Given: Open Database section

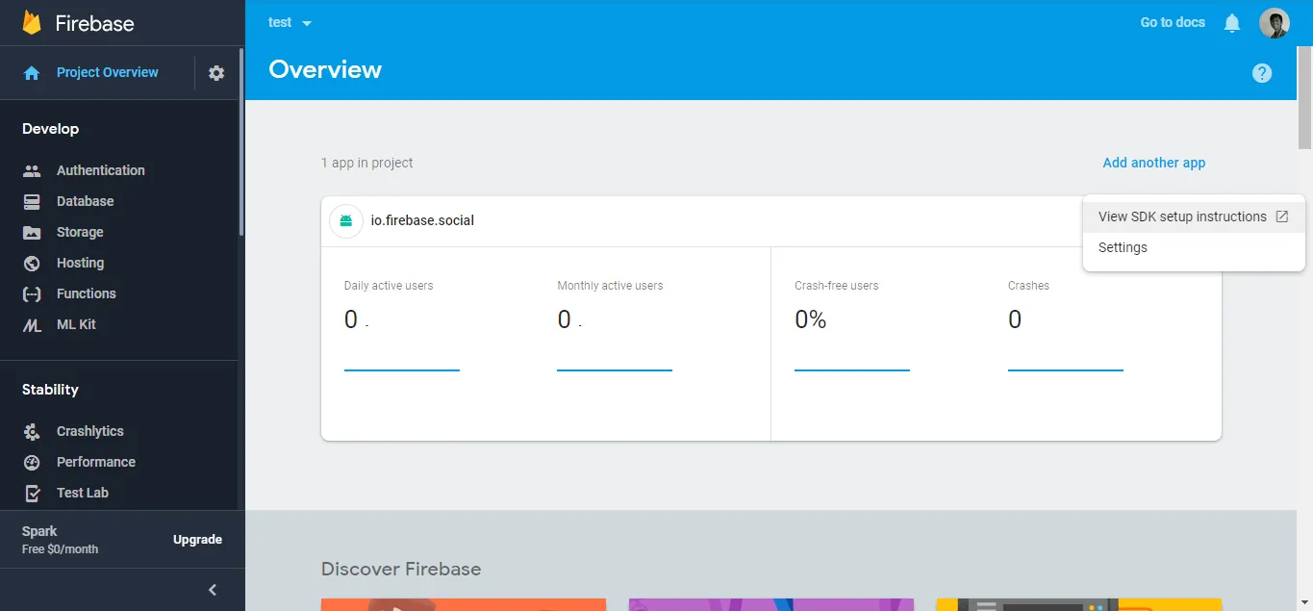Looking at the screenshot, I should 85,201.
